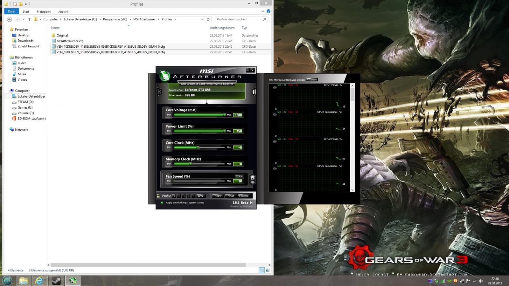Expand chevron after MSI Afterburner in breadcrumb
Image resolution: width=509 pixels, height=286 pixels.
tap(158, 19)
